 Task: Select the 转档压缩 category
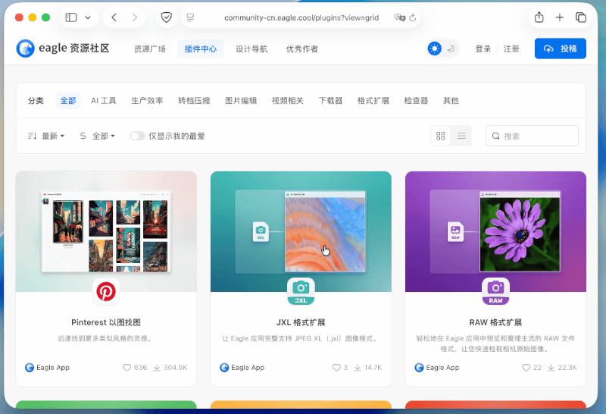pos(194,101)
